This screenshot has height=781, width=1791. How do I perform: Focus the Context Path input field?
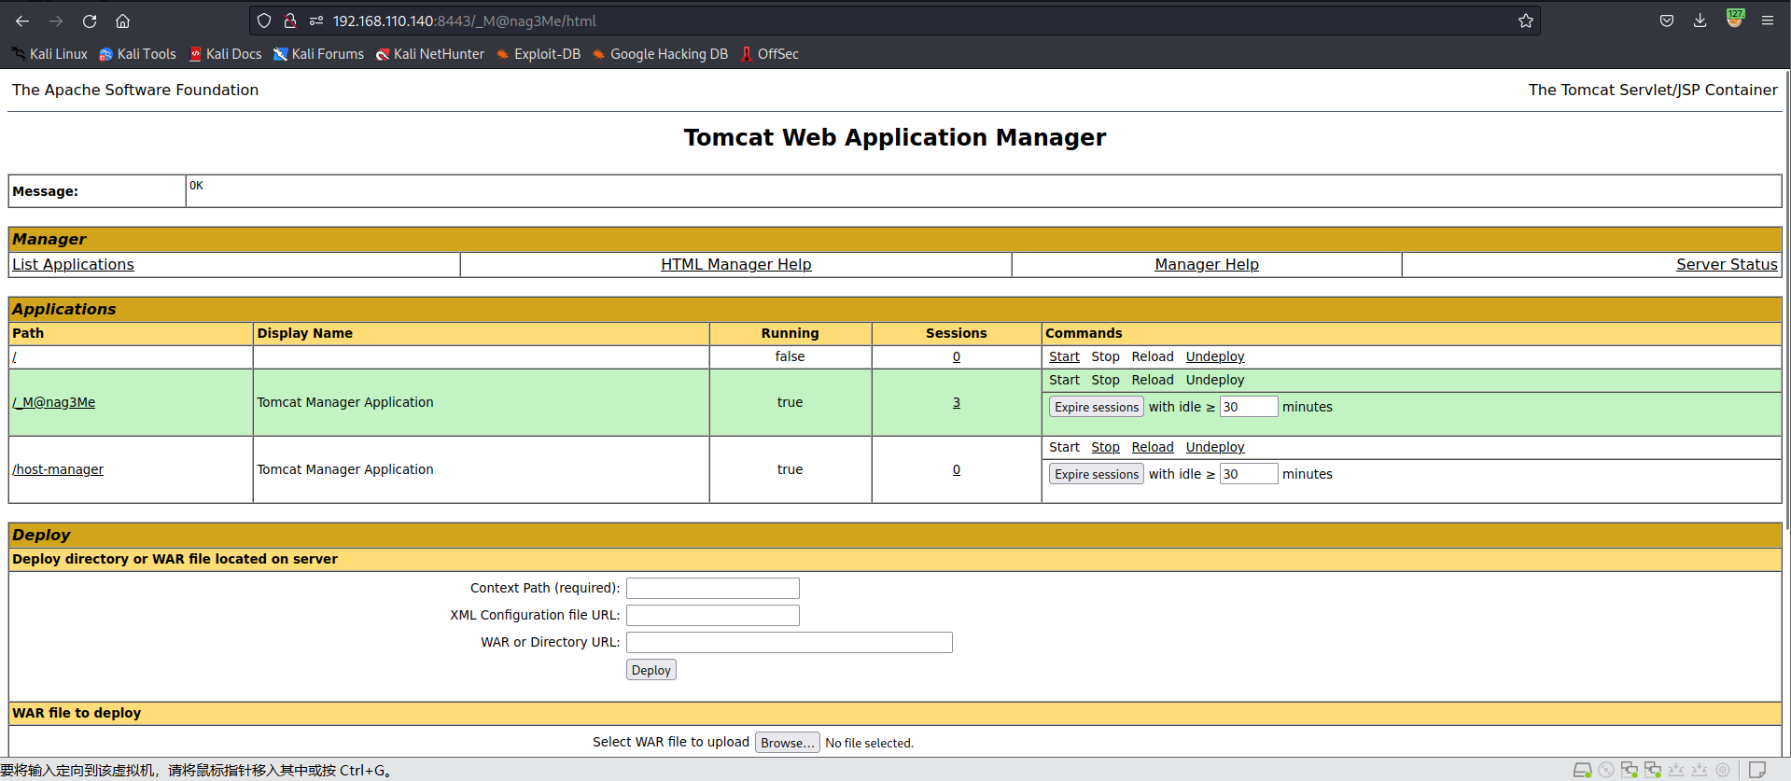[713, 588]
